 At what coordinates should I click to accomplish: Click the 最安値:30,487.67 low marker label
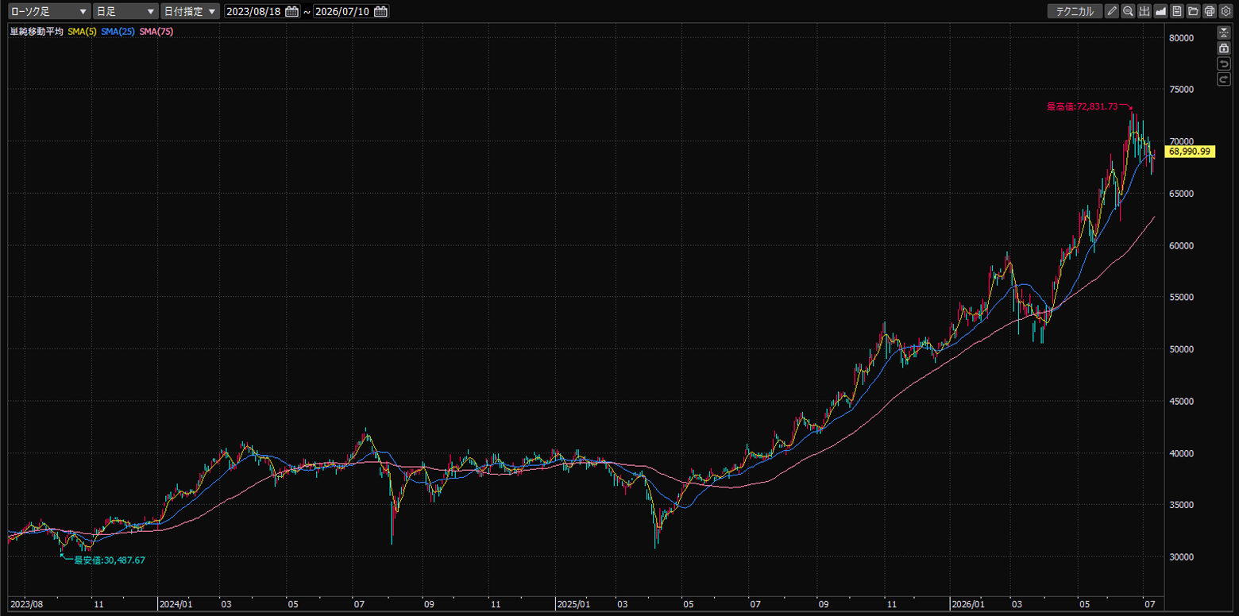coord(110,560)
